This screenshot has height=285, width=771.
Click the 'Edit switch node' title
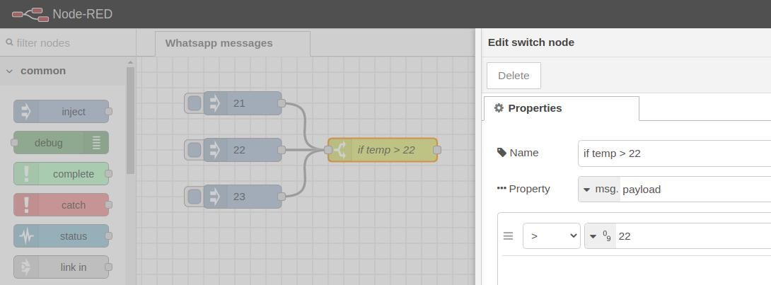tap(531, 42)
